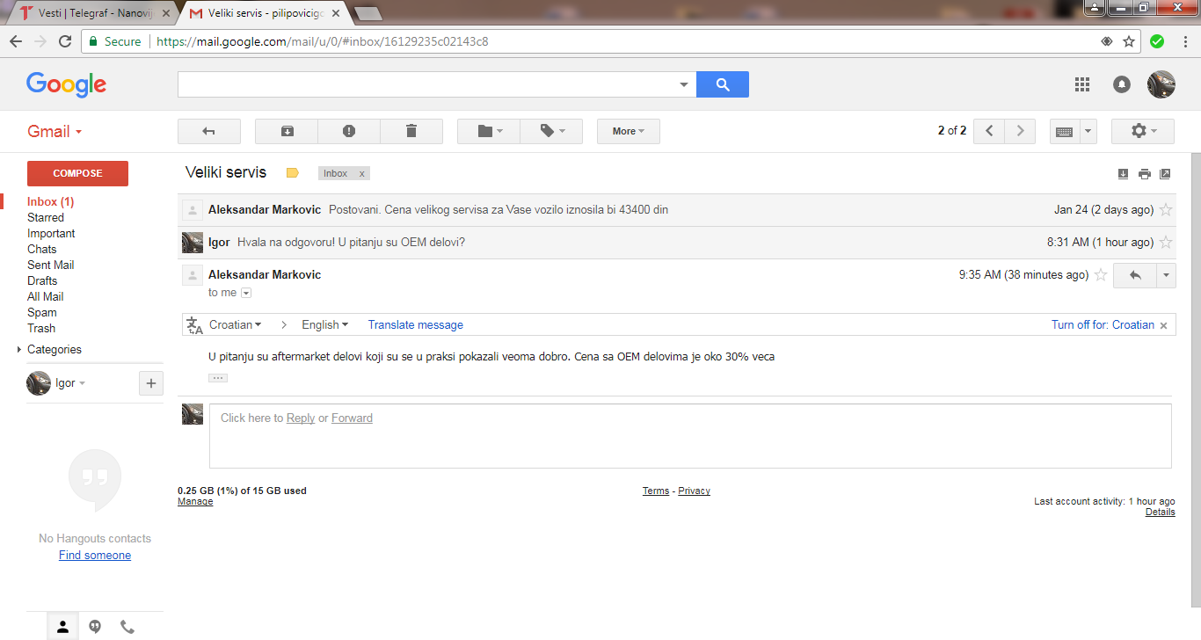
Task: Delete the conversation with the trash icon
Action: point(411,131)
